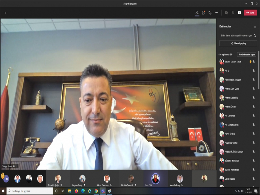
Task: Select Esra Telli tile in bottom strip
Action: coord(155,179)
